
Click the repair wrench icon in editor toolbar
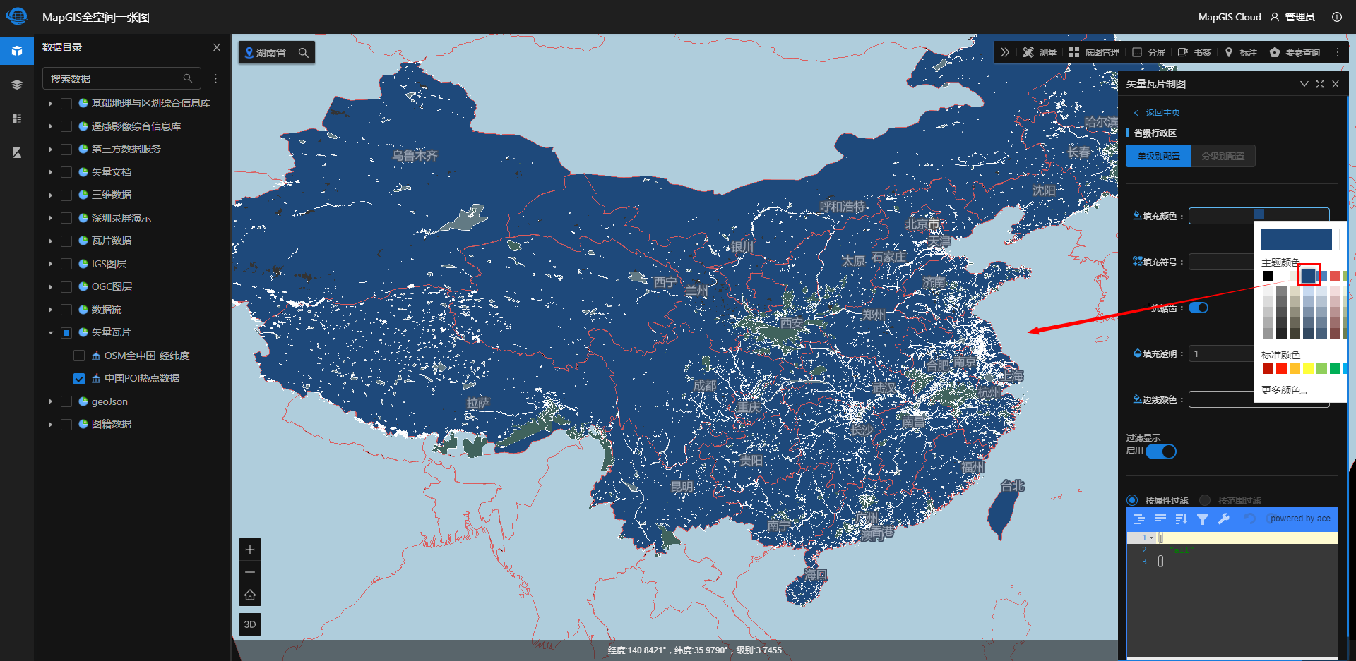1223,519
